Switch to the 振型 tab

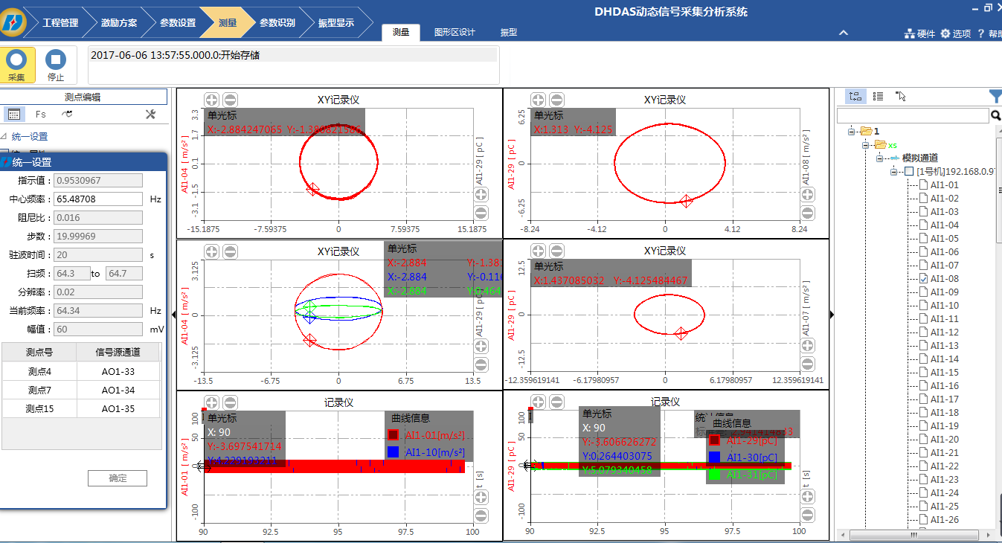pos(509,33)
